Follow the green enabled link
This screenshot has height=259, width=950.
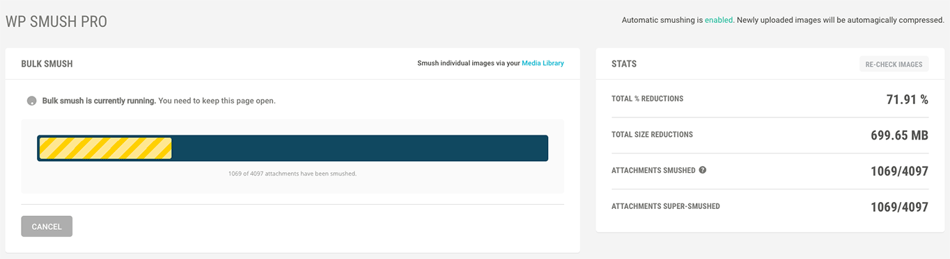tap(719, 20)
